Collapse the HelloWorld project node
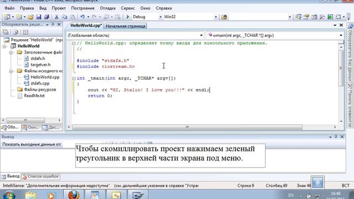The width and height of the screenshot is (354, 199). click(4, 46)
